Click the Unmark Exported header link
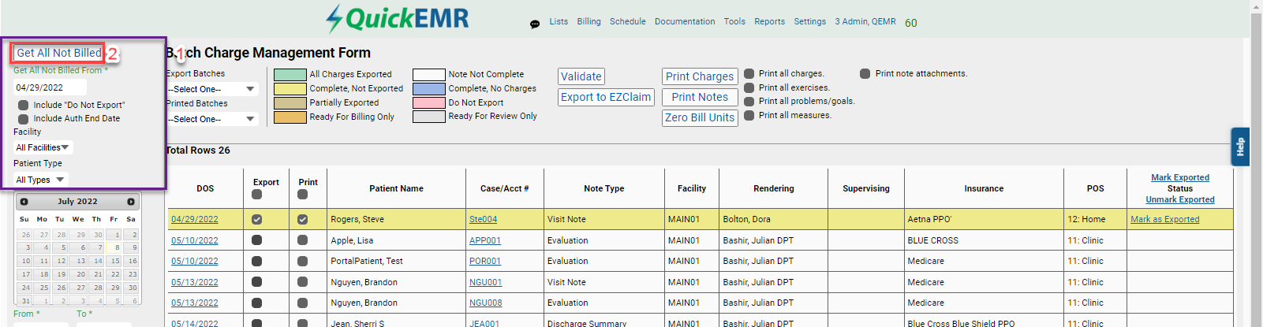1263x327 pixels. pyautogui.click(x=1180, y=199)
